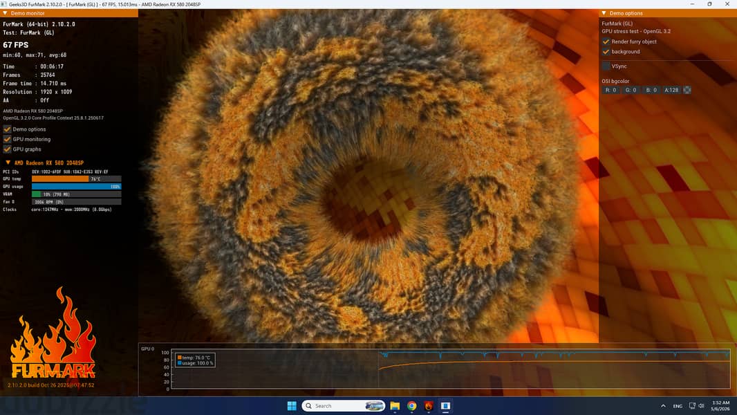Image resolution: width=737 pixels, height=415 pixels.
Task: Click the GPU stress test - OpenGL 3.2 label
Action: (637, 32)
